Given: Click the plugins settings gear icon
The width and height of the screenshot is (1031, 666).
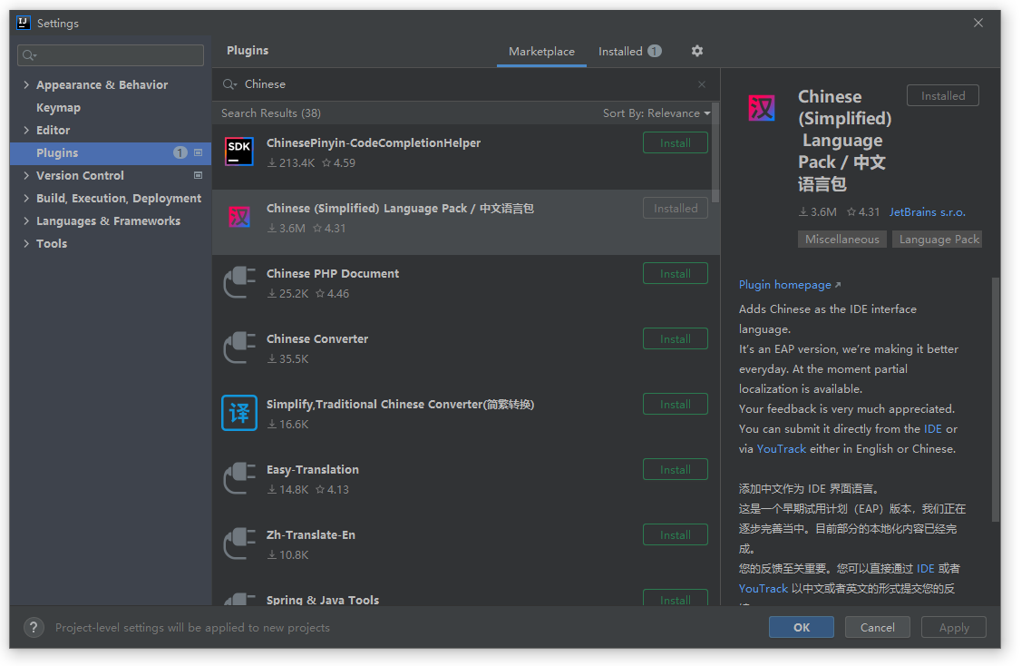Looking at the screenshot, I should tap(696, 52).
